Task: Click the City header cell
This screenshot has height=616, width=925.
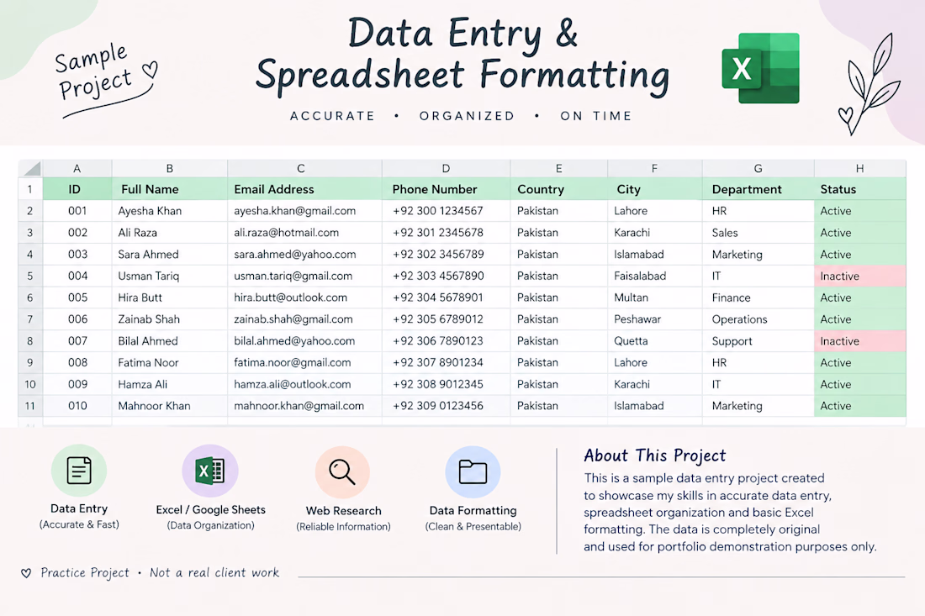Action: click(655, 189)
